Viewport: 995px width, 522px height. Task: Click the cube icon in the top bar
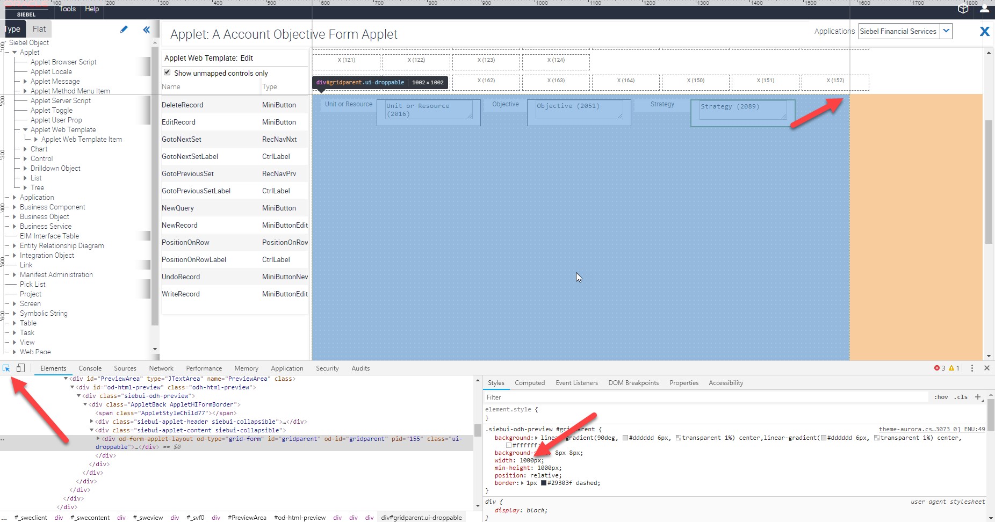pos(963,9)
